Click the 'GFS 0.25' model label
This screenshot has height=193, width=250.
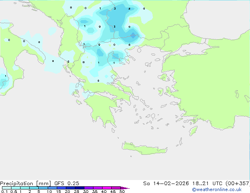67,184
